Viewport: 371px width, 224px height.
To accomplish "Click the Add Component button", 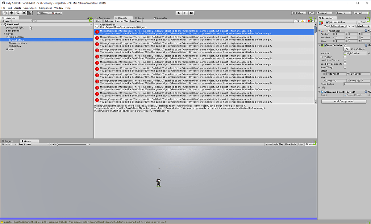I will click(343, 101).
